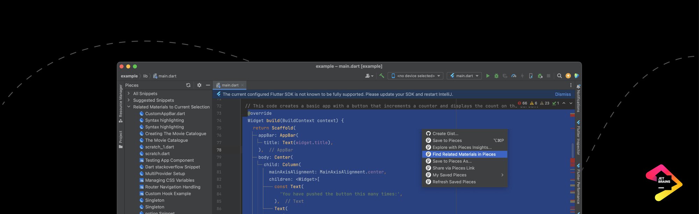
Task: Refresh the Pieces panel snippets
Action: (188, 85)
